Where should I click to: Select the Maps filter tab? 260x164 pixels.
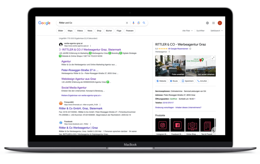click(70, 31)
